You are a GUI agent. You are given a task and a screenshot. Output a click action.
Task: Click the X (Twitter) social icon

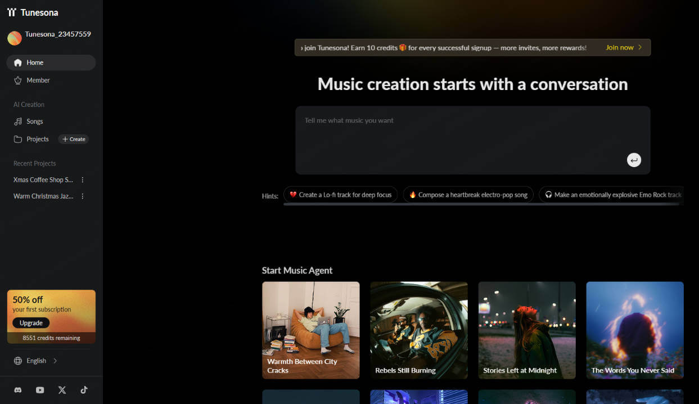click(62, 390)
